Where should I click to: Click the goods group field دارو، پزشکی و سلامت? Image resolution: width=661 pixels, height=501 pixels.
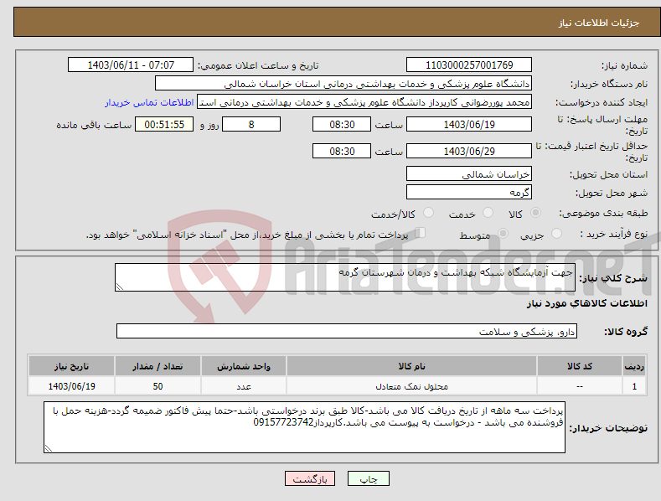(347, 332)
